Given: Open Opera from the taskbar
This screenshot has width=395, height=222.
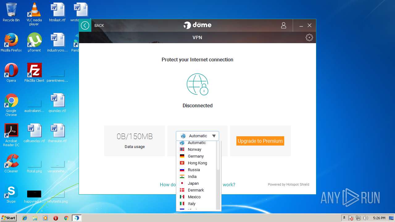Looking at the screenshot, I should (56, 218).
